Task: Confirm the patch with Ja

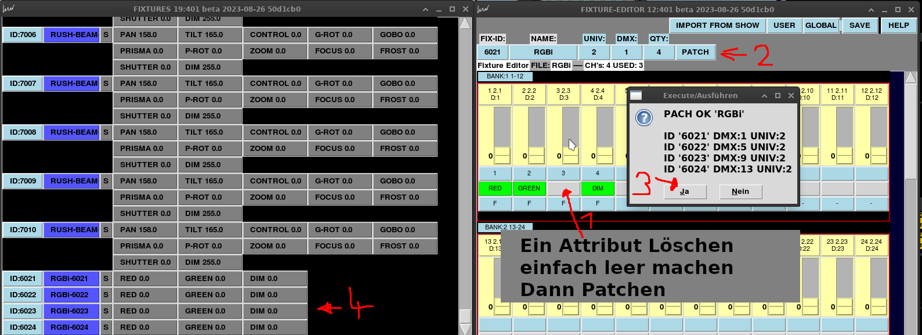Action: (685, 192)
